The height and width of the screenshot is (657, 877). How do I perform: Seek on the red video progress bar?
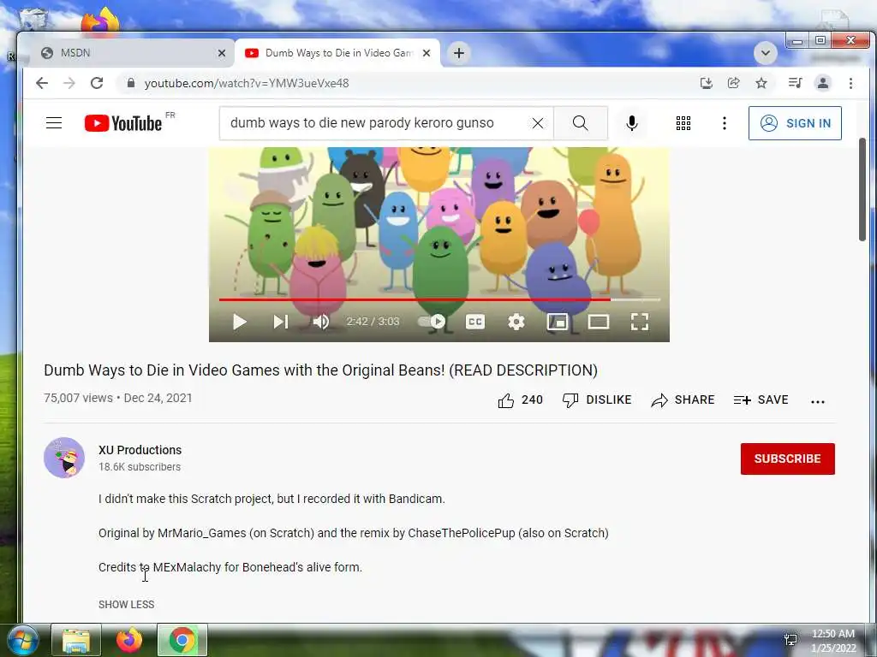pos(439,299)
